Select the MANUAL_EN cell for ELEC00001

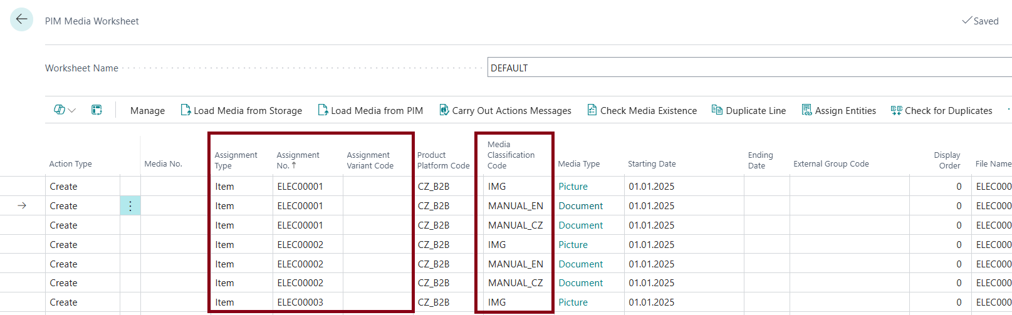(518, 206)
